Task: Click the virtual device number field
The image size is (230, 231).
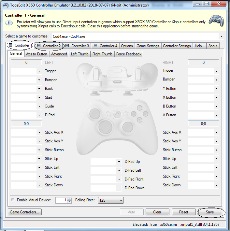Action: click(61, 200)
